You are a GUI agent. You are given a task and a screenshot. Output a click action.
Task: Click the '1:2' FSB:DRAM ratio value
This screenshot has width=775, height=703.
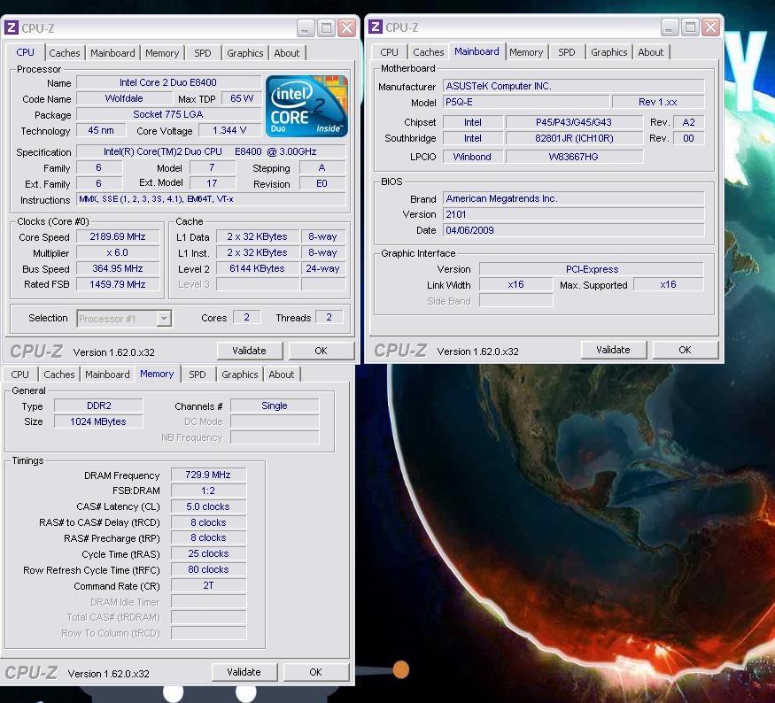coord(208,491)
